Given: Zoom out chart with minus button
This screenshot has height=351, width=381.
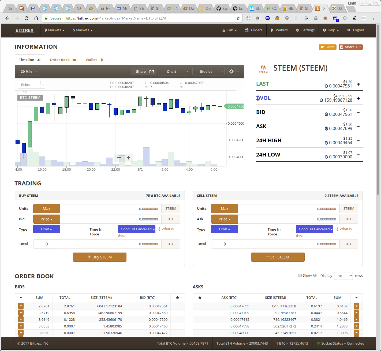Looking at the screenshot, I should 119,158.
